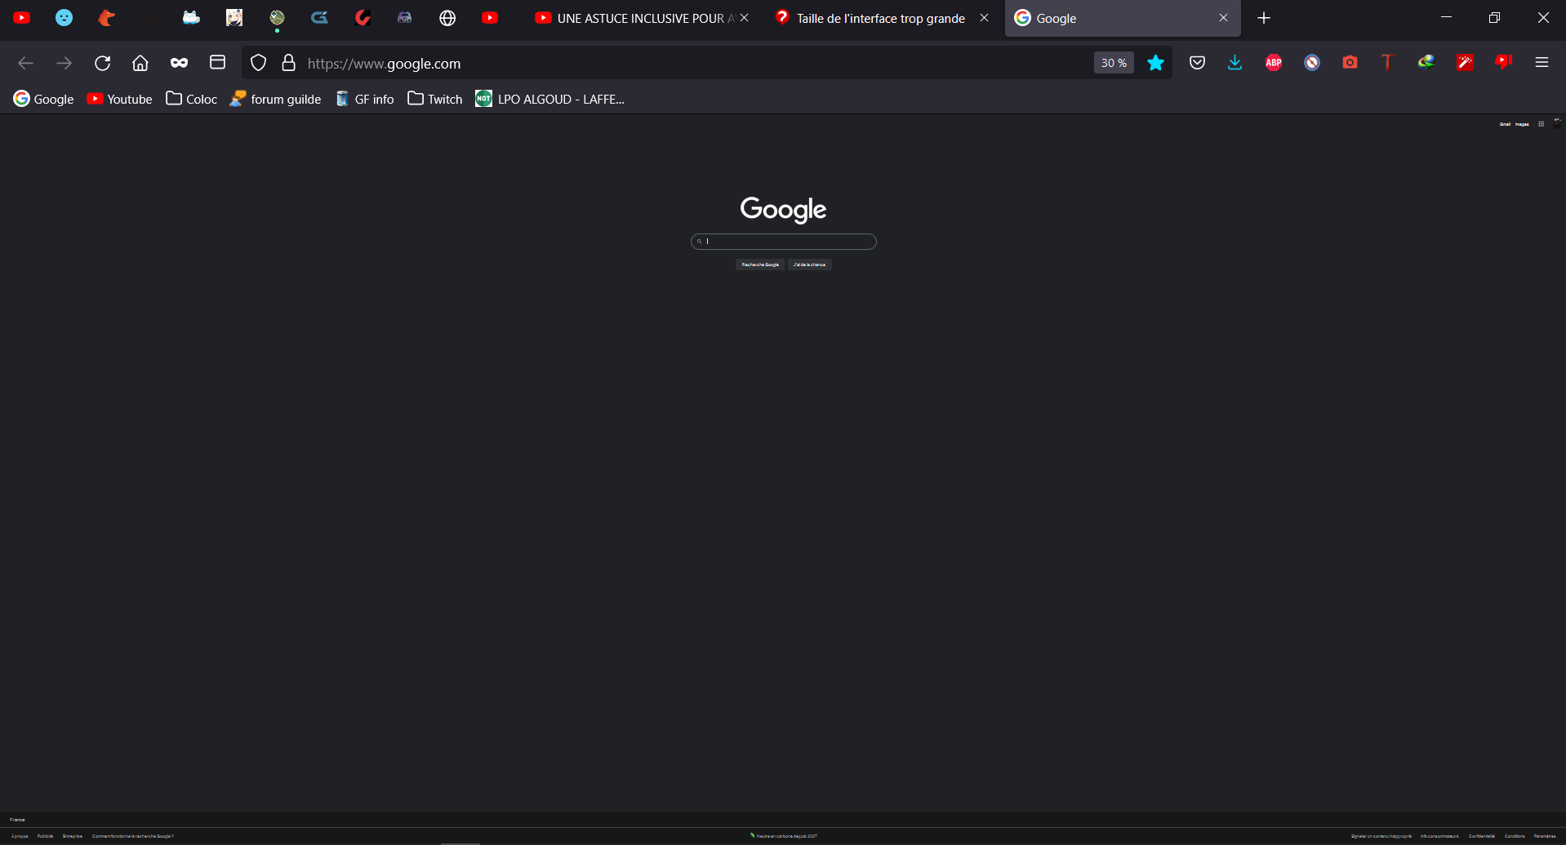Click the red T extension icon
Viewport: 1566px width, 845px height.
(x=1387, y=63)
